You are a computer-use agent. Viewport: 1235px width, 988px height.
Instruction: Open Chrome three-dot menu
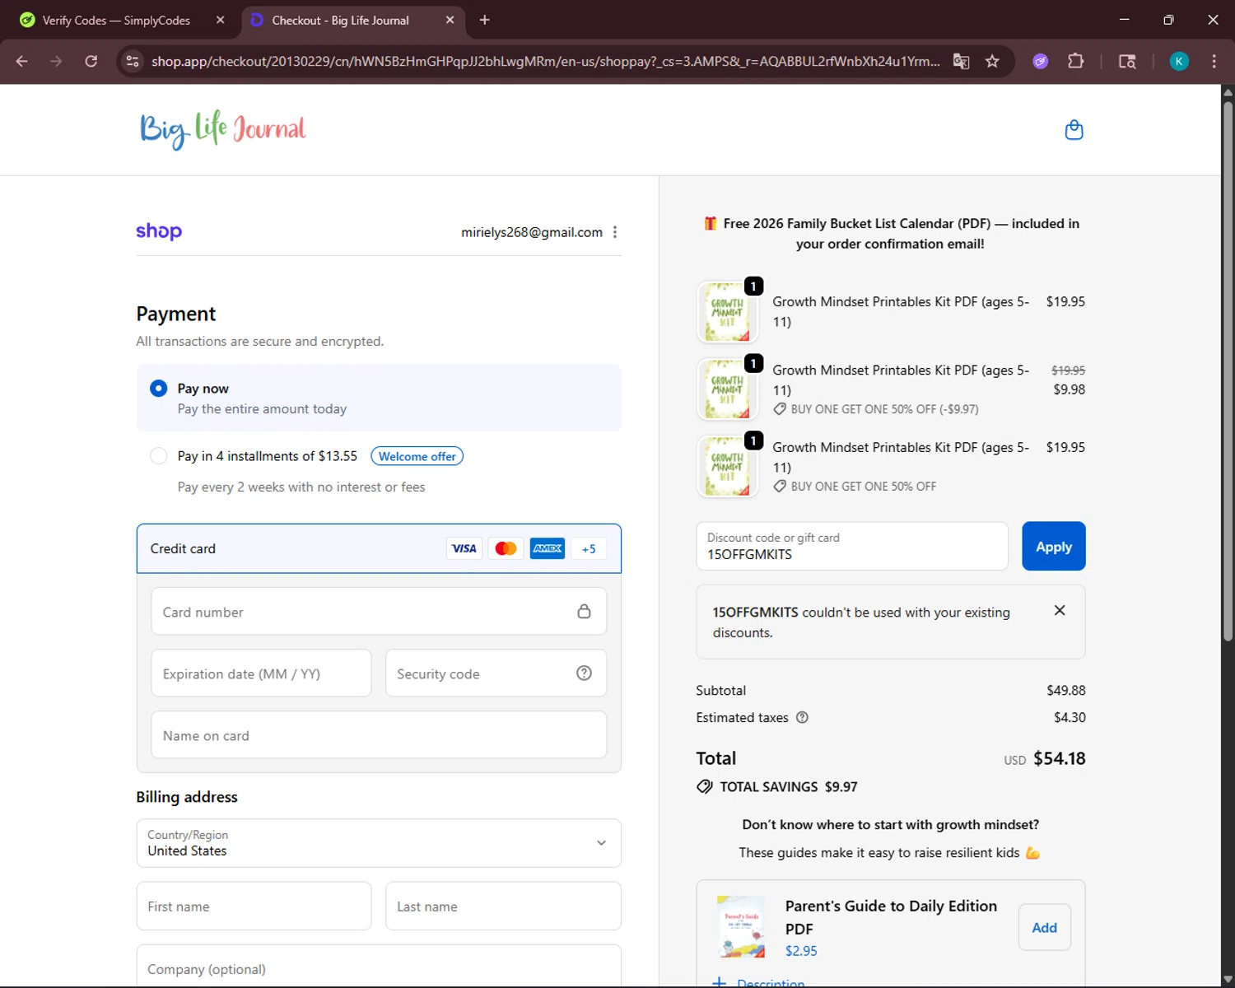pos(1214,61)
